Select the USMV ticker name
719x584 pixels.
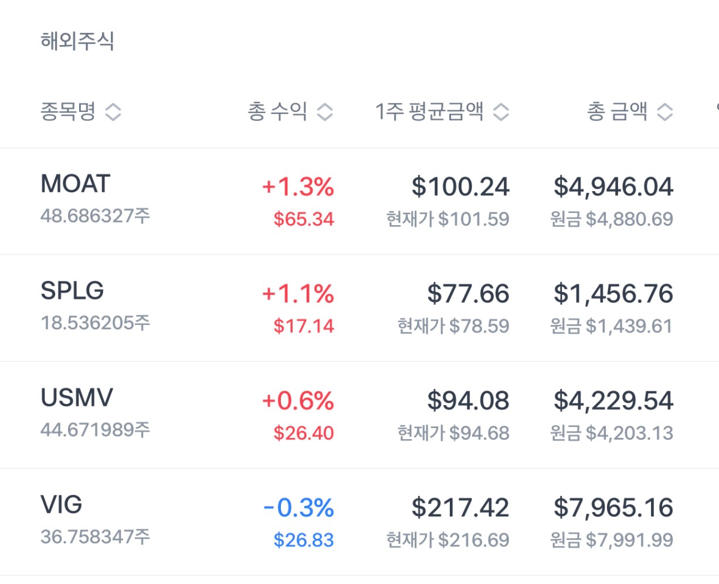(77, 398)
